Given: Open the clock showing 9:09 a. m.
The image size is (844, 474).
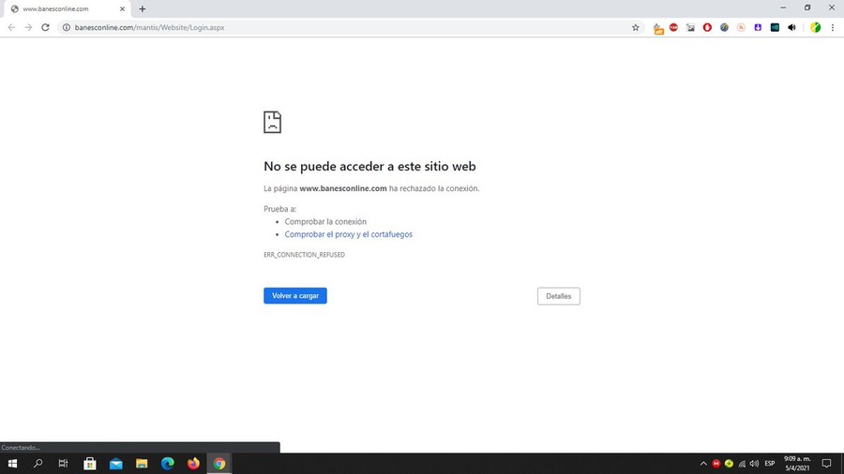Looking at the screenshot, I should click(x=797, y=464).
